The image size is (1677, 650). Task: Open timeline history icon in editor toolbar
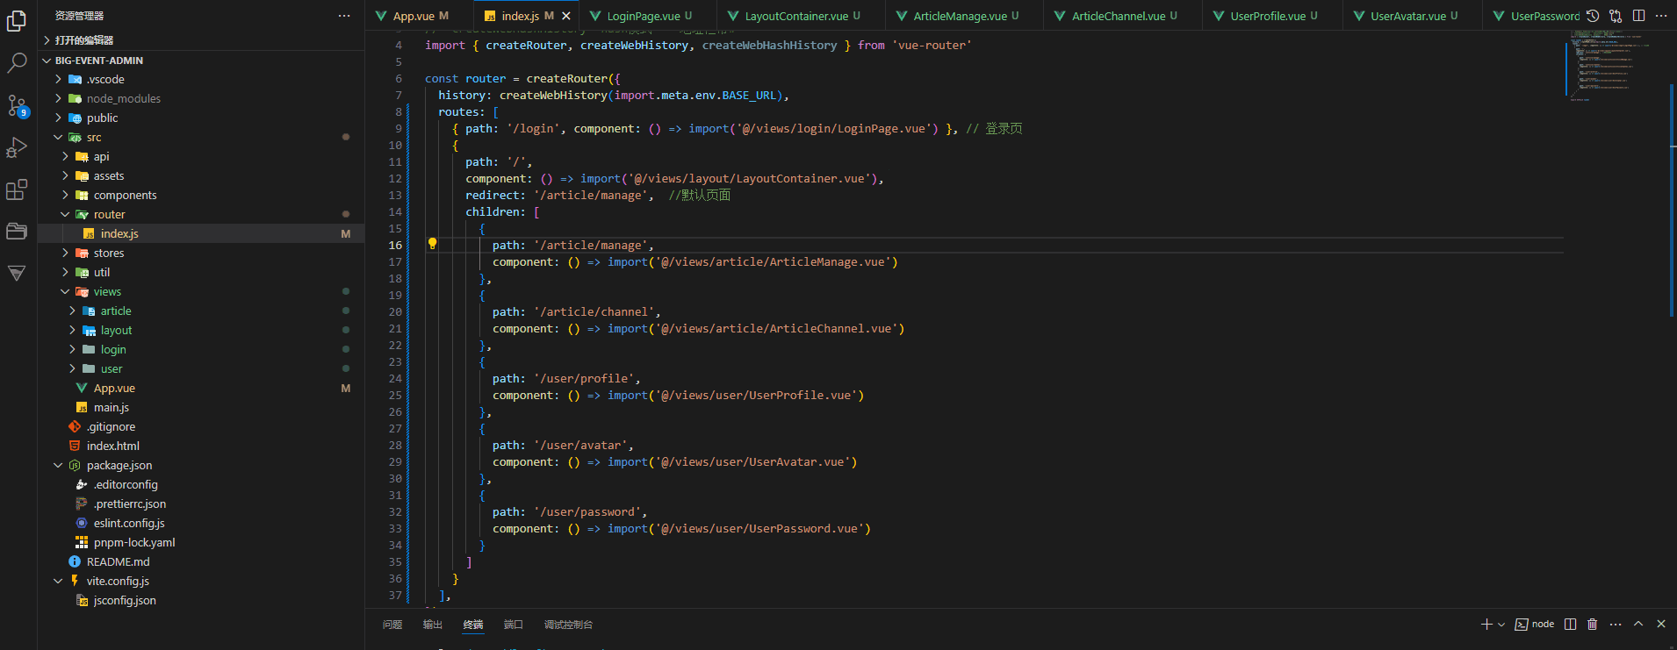(1593, 16)
